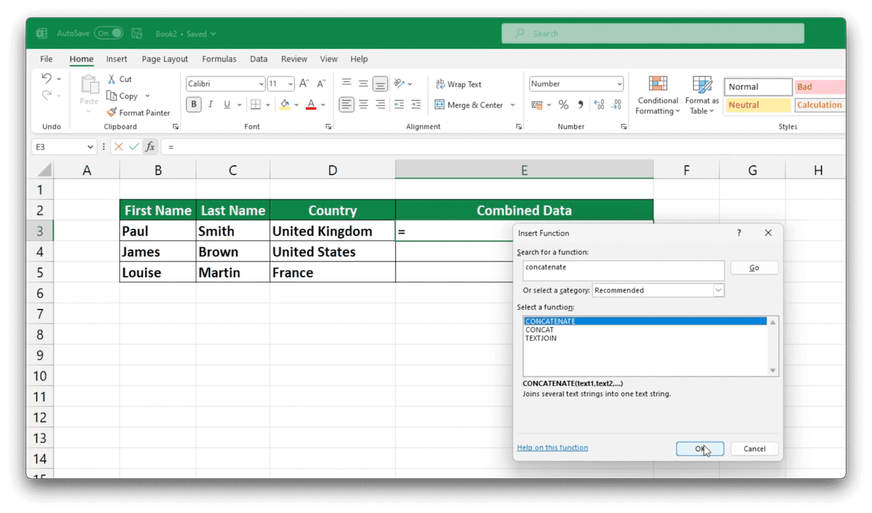Select cell containing United Kingdom
The image size is (872, 513).
(x=332, y=231)
